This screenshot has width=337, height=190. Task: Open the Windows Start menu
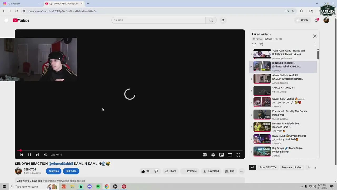coord(4,187)
